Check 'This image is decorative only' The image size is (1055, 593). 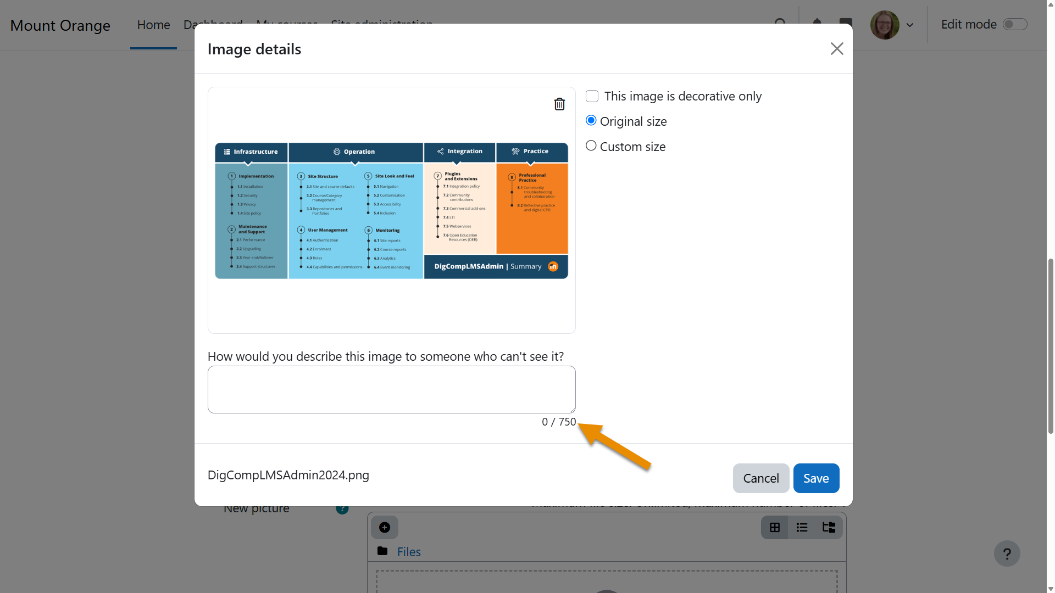pos(592,96)
